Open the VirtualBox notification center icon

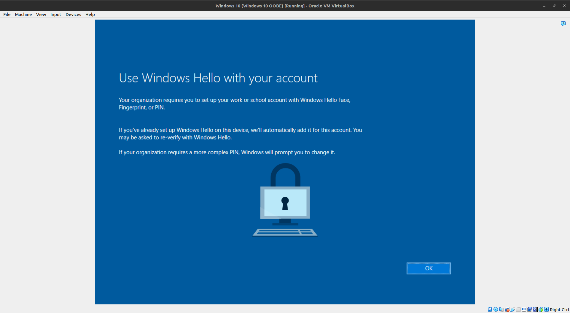coord(563,23)
